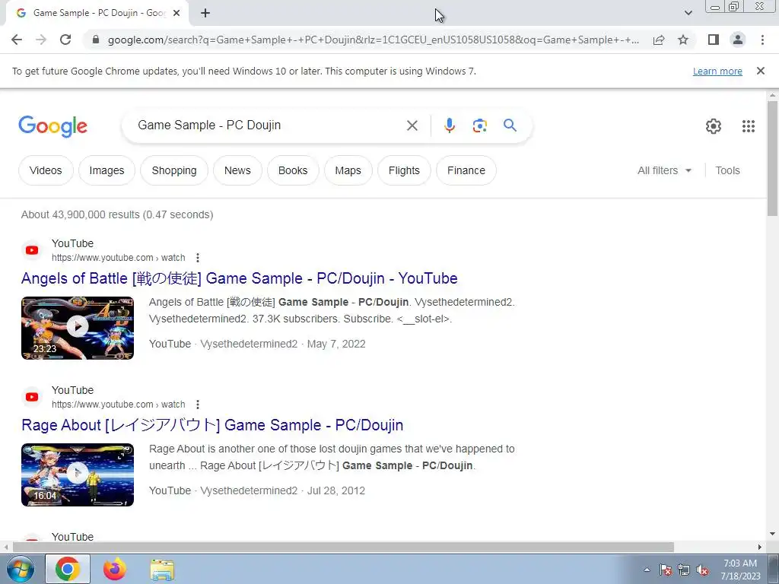Open Firefox from the taskbar
This screenshot has height=584, width=779.
tap(115, 569)
